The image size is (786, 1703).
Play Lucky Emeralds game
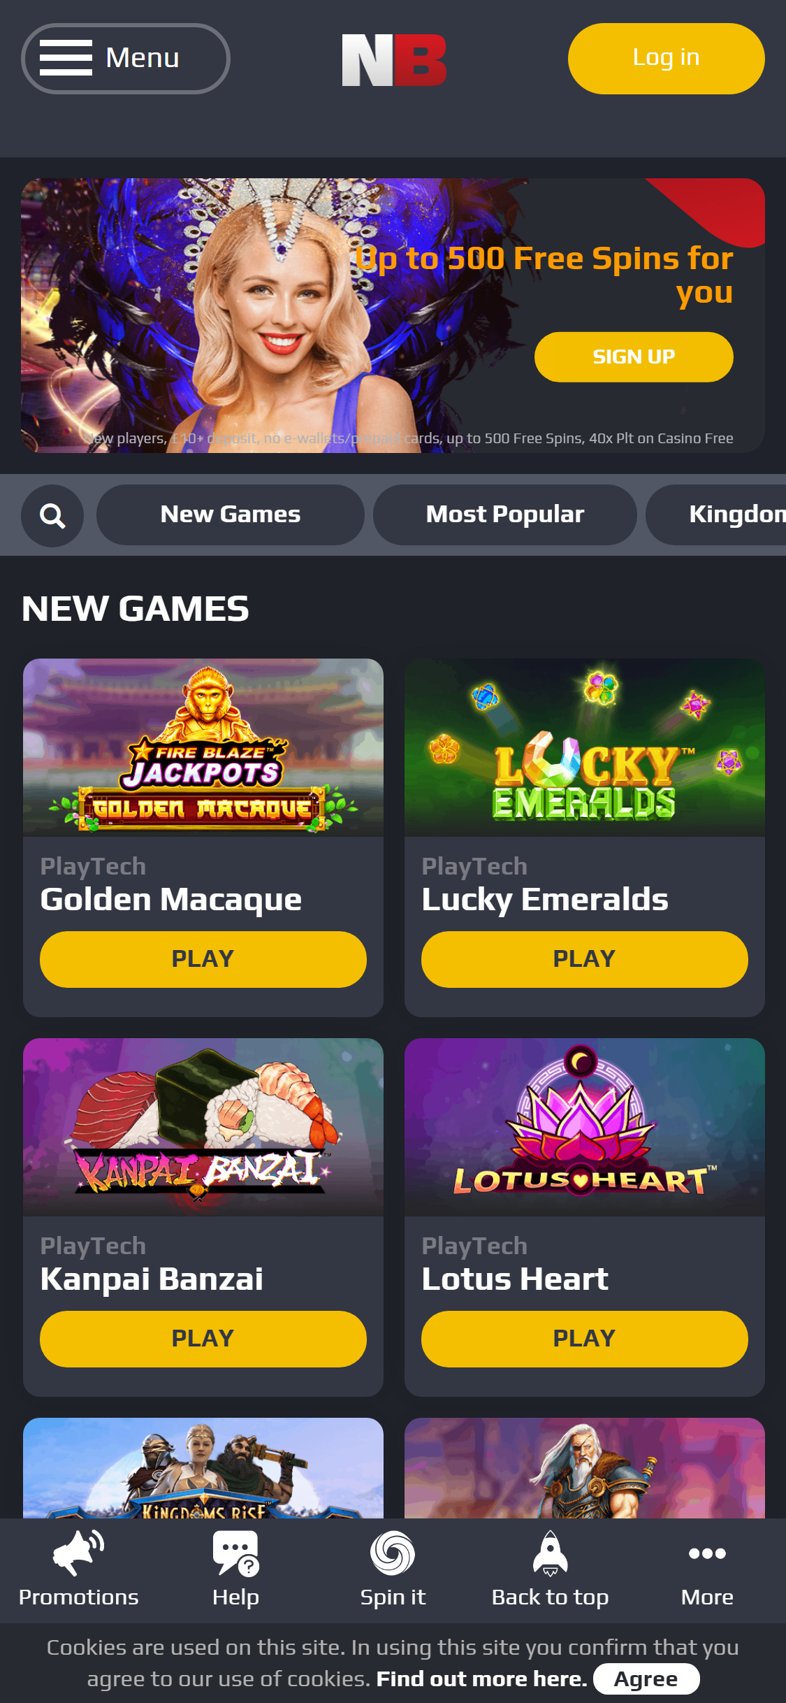click(x=585, y=959)
